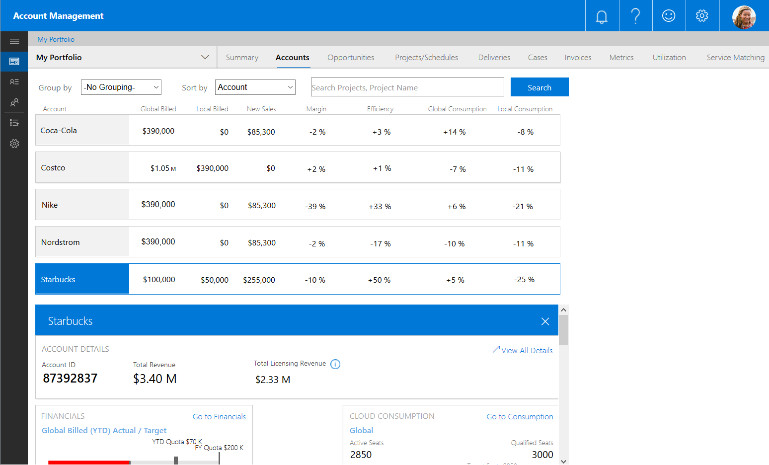Click the Total Revenue $3.40 M value
This screenshot has width=769, height=465.
[x=155, y=379]
